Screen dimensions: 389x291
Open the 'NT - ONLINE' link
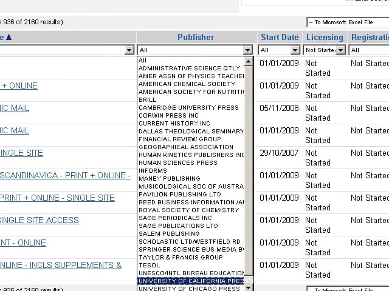point(23,242)
